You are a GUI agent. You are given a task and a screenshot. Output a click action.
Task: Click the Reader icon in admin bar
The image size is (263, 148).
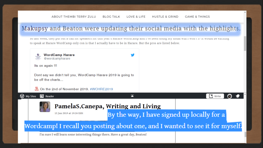coord(42,96)
